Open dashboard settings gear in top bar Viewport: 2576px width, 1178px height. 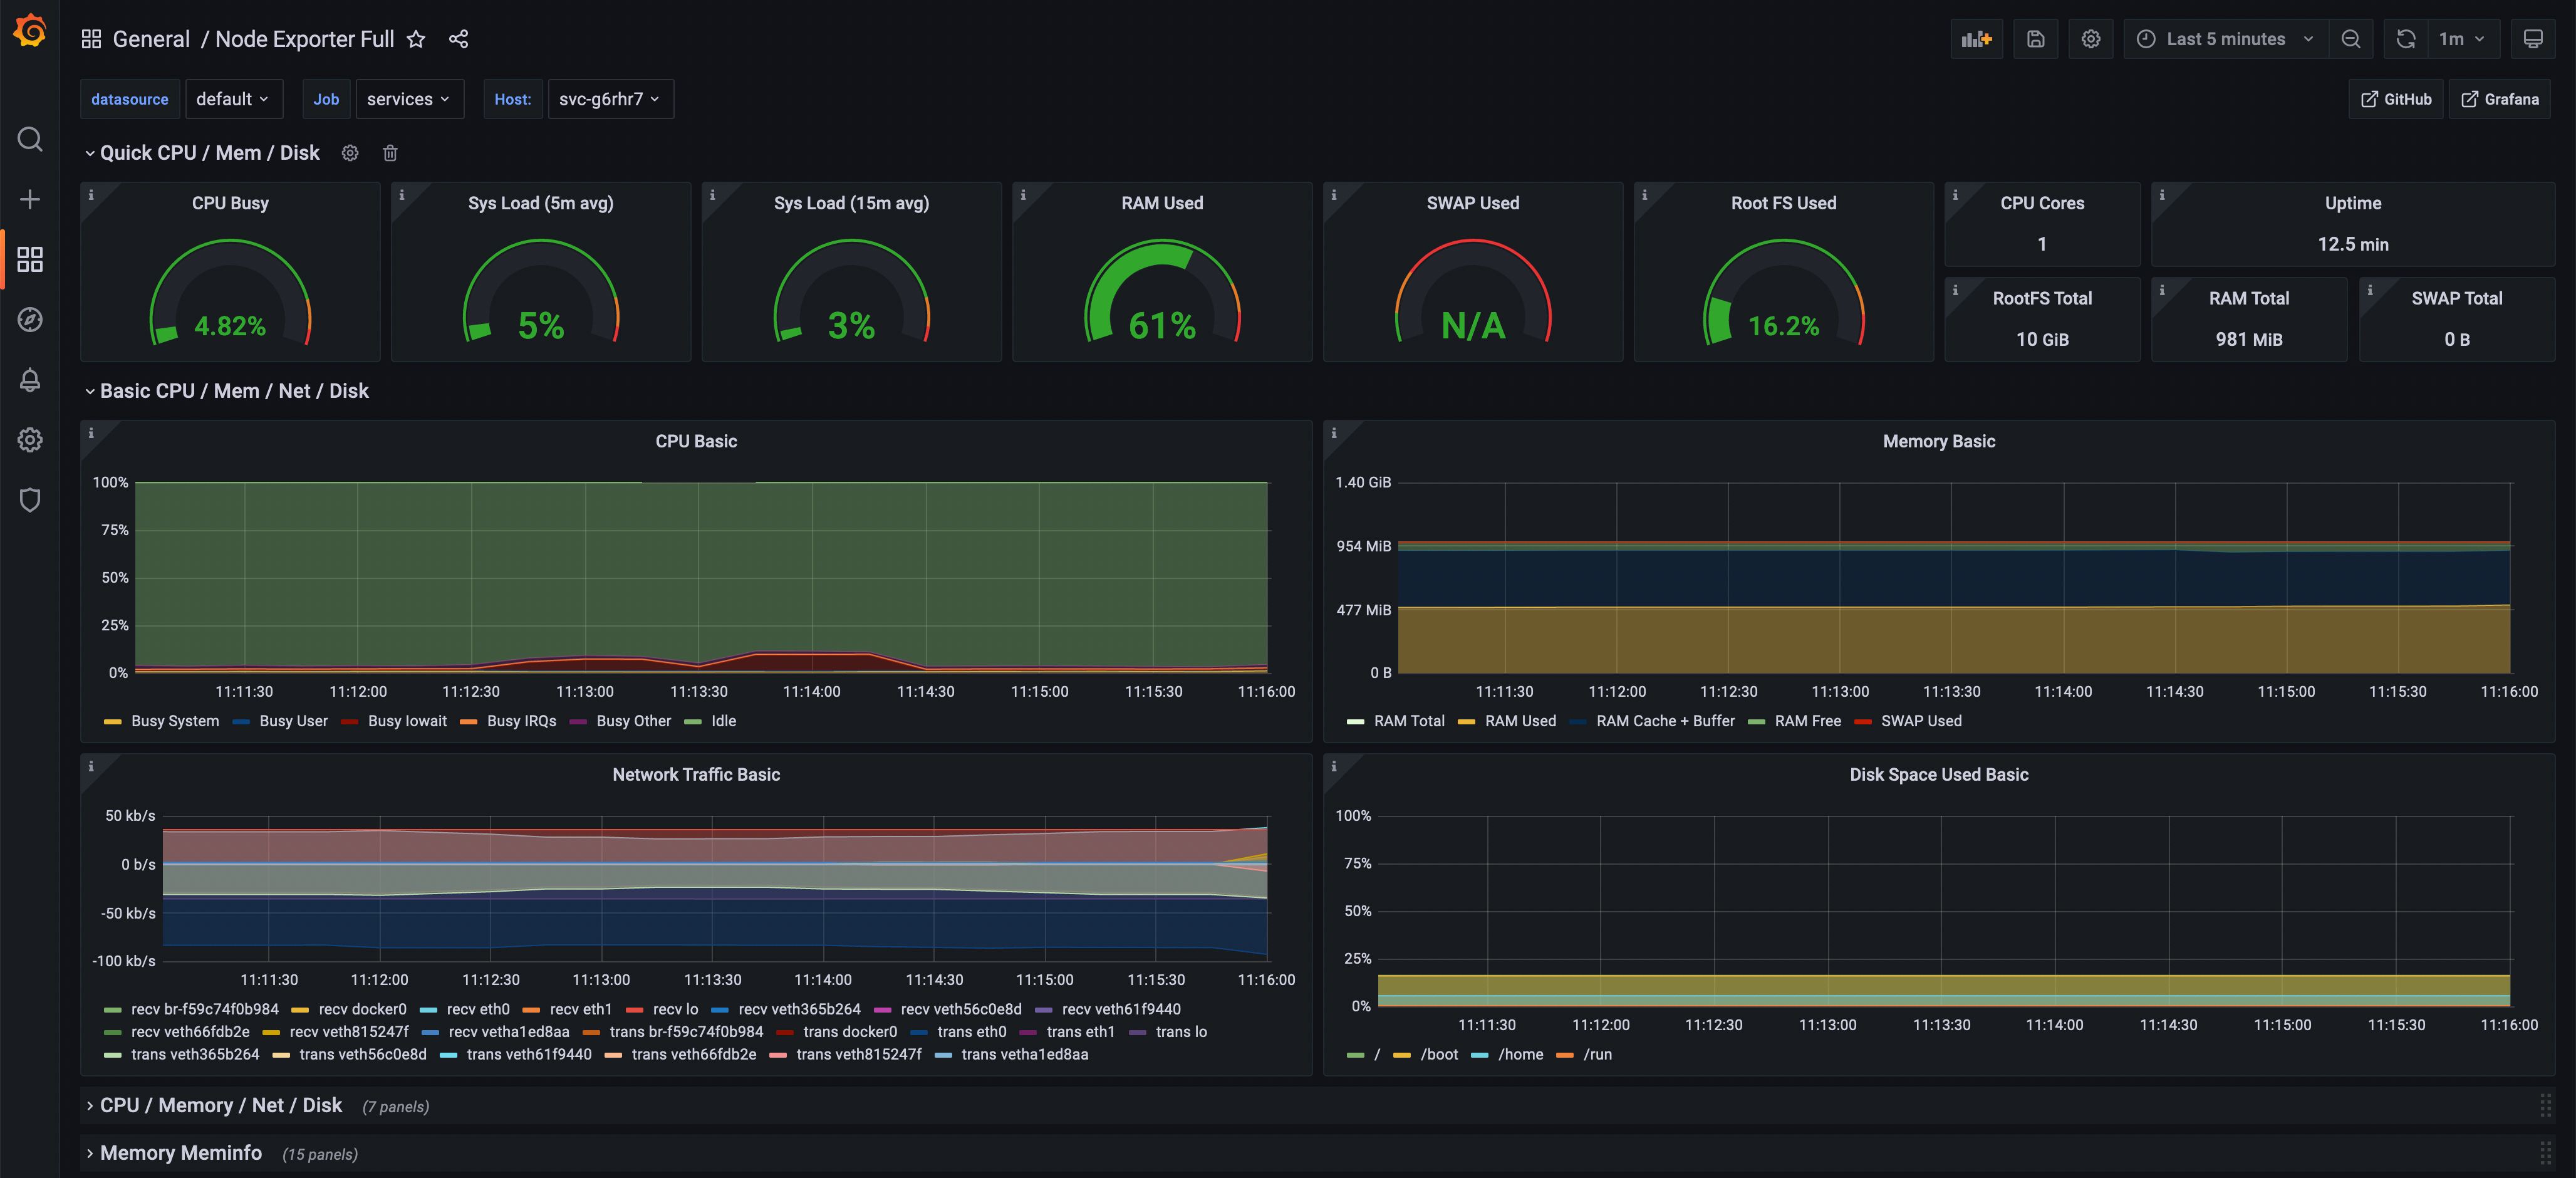(2090, 39)
